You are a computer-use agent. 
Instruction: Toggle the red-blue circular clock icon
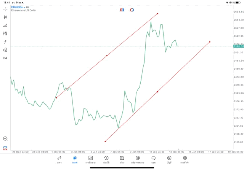click(132, 10)
